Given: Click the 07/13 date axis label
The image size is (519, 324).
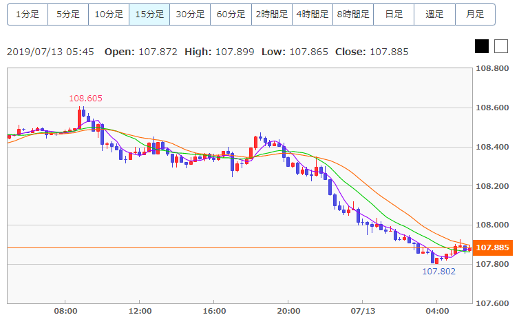Looking at the screenshot, I should click(363, 311).
